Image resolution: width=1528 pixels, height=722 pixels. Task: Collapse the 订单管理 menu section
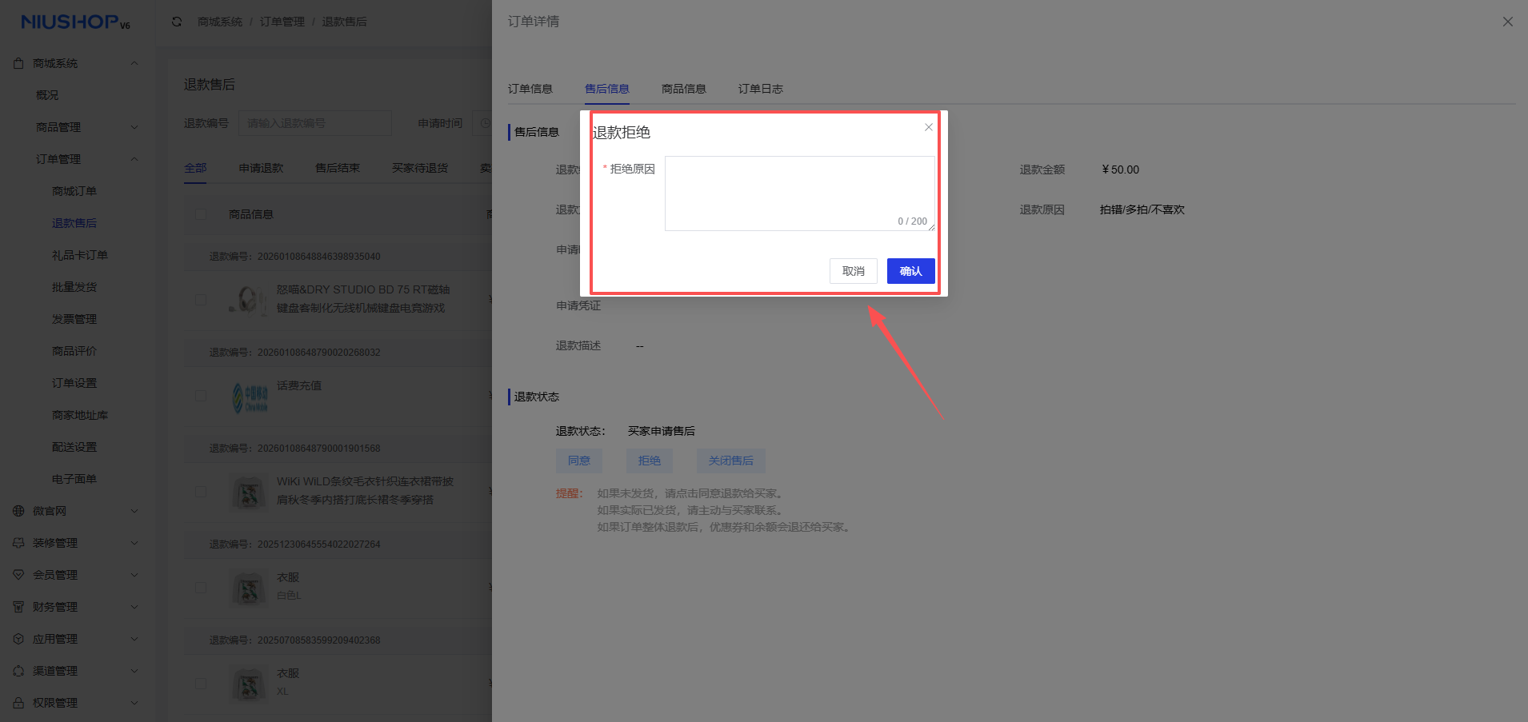(134, 158)
